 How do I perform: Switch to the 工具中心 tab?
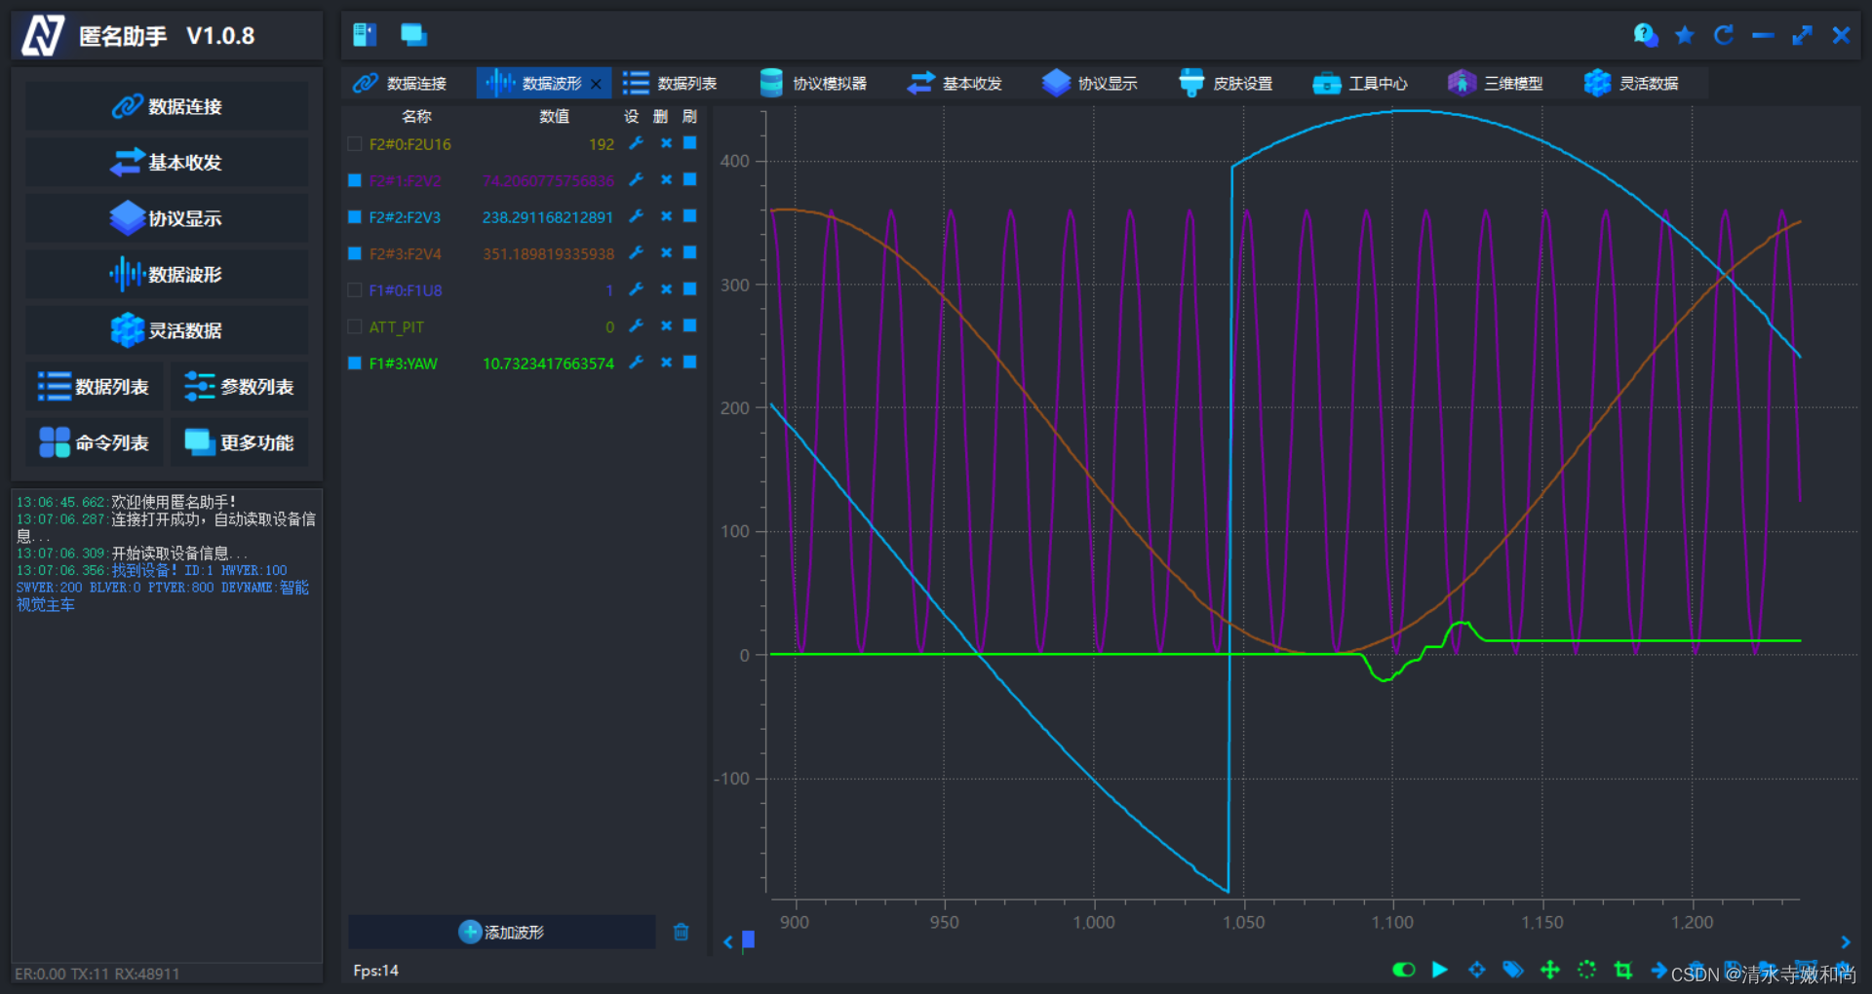pos(1360,83)
